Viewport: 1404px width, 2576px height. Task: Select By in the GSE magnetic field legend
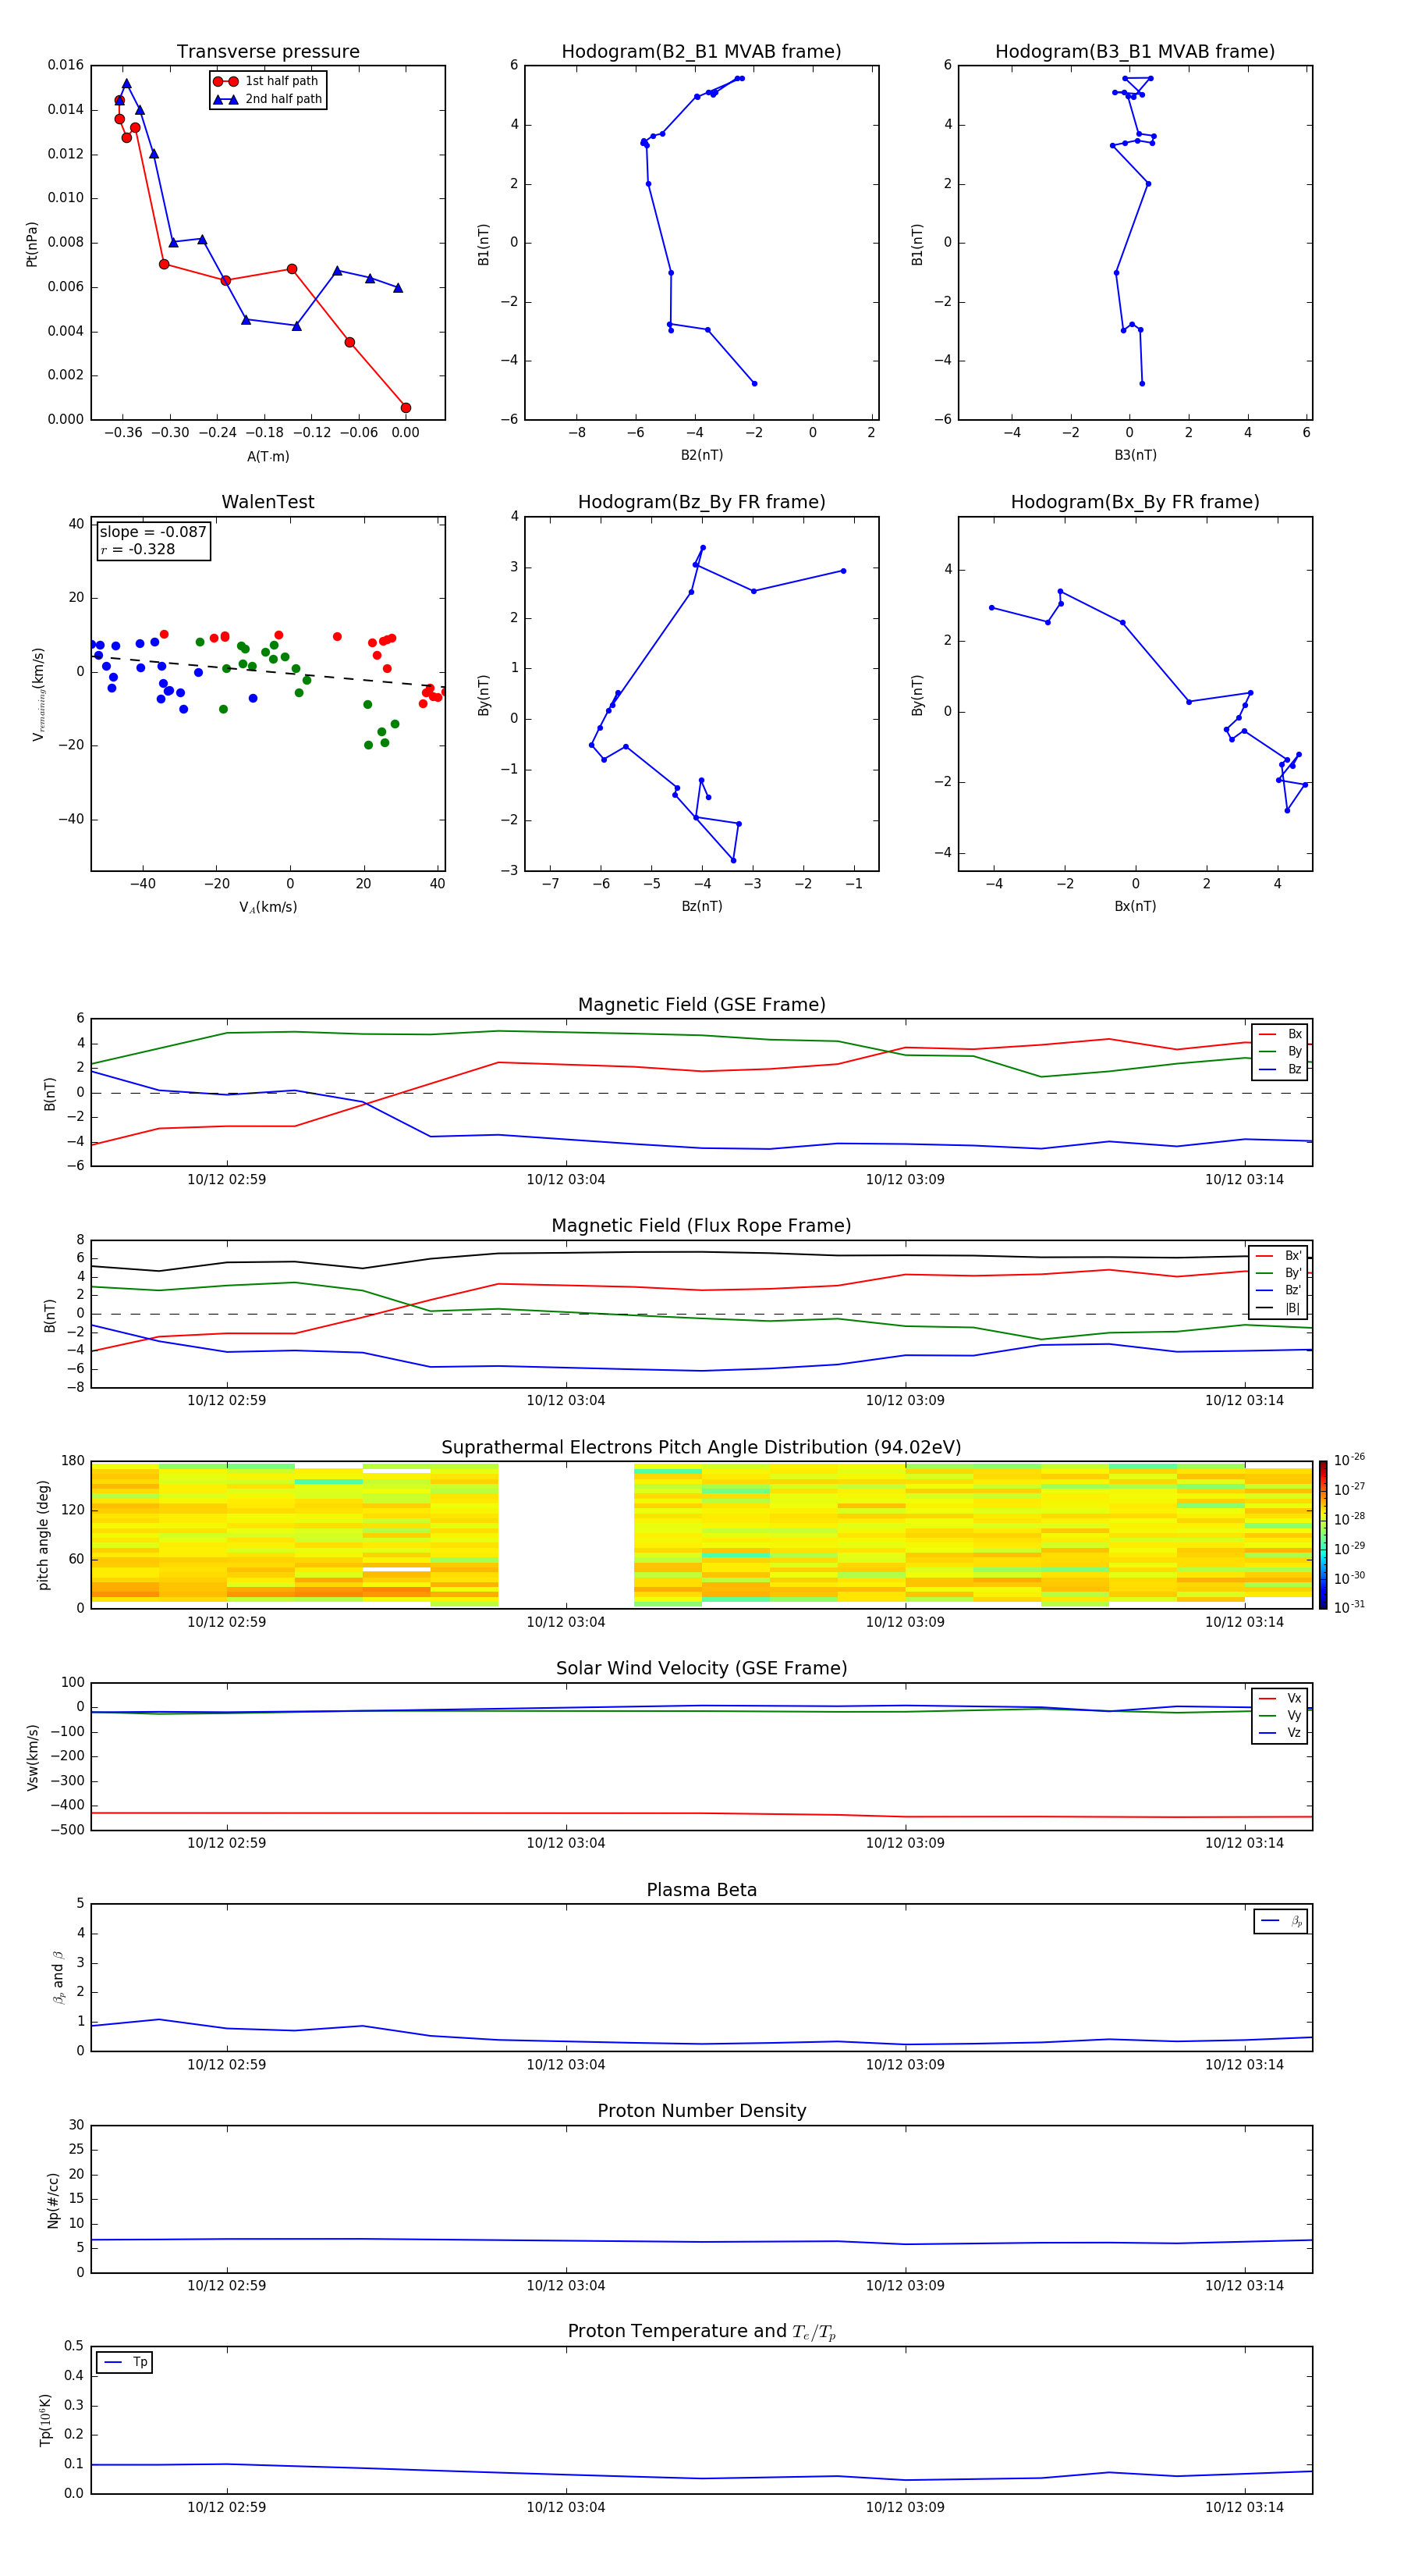click(1280, 1051)
